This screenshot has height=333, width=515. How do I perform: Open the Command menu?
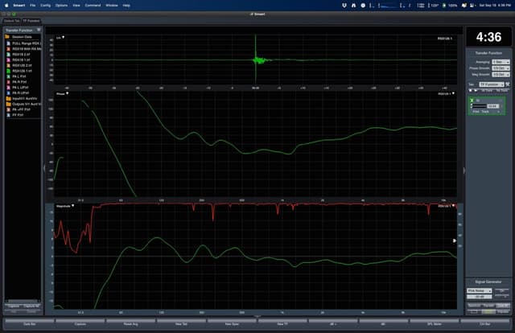pyautogui.click(x=93, y=6)
